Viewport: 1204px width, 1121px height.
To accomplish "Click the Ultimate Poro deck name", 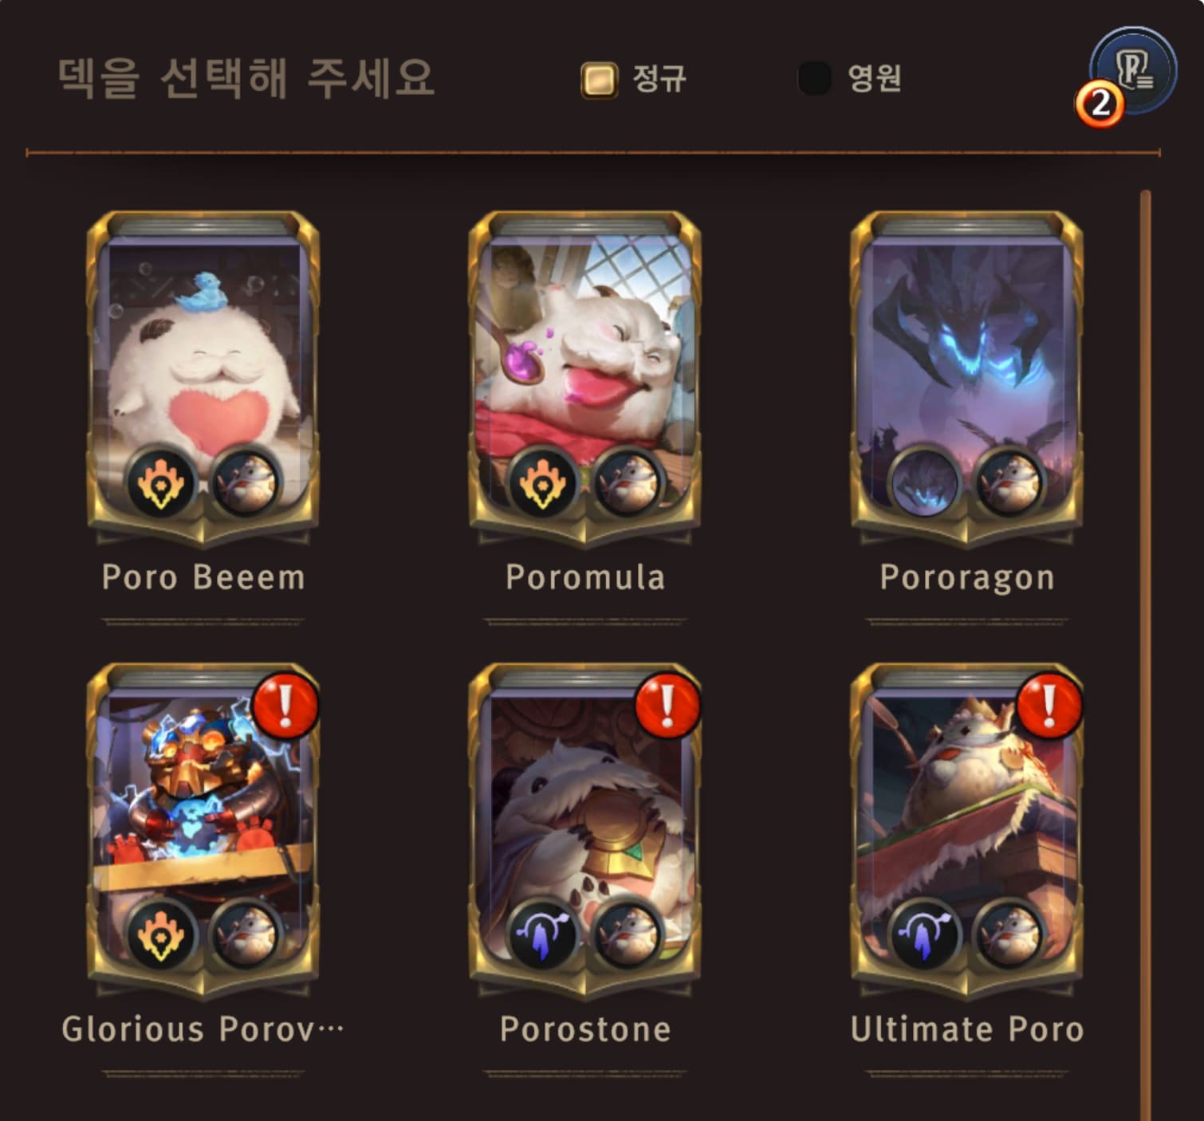I will [x=967, y=1029].
